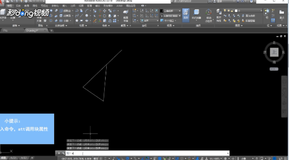This screenshot has height=160, width=289.
Task: Click the white layer color swatch
Action: click(236, 11)
